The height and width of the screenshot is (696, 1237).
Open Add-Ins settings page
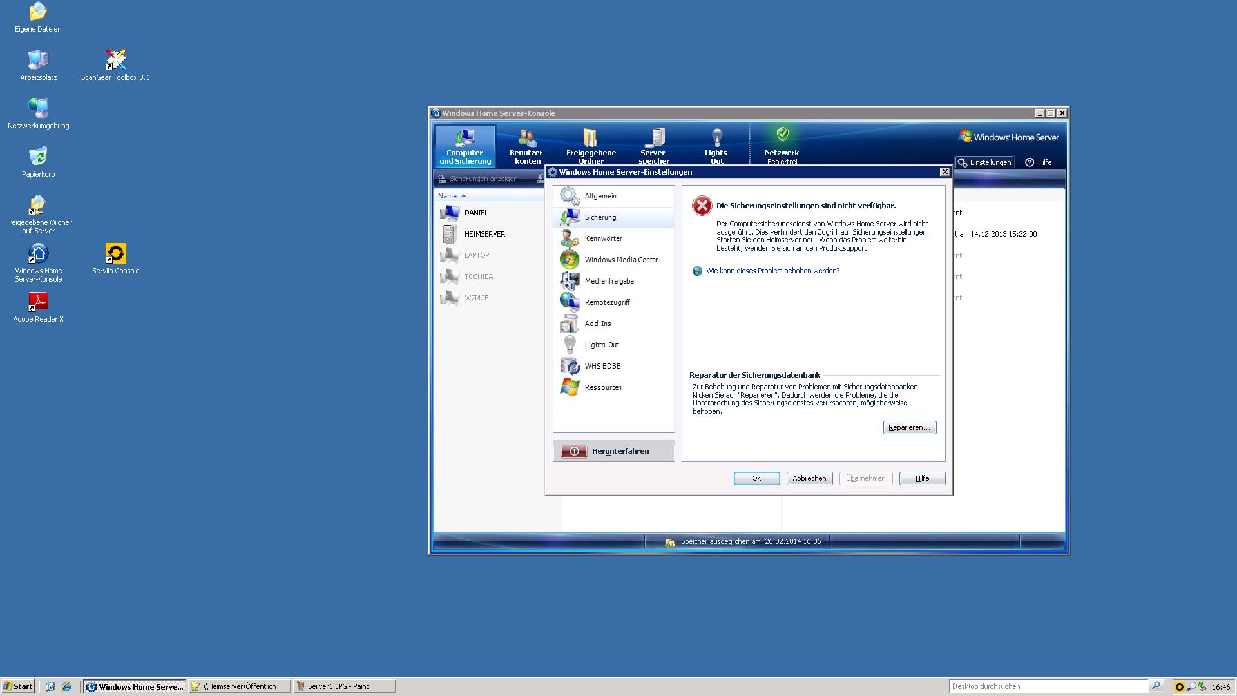[x=613, y=324]
